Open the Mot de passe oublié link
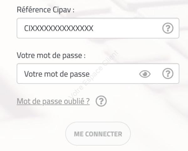This screenshot has width=188, height=151. pos(53,101)
